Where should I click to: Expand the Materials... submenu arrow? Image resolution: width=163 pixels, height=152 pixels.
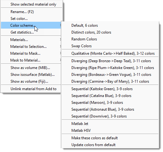pyautogui.click(x=61, y=40)
